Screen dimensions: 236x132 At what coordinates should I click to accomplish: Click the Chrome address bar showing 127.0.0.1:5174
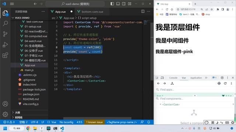[188, 9]
